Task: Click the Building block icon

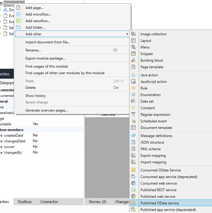Action: point(133,60)
